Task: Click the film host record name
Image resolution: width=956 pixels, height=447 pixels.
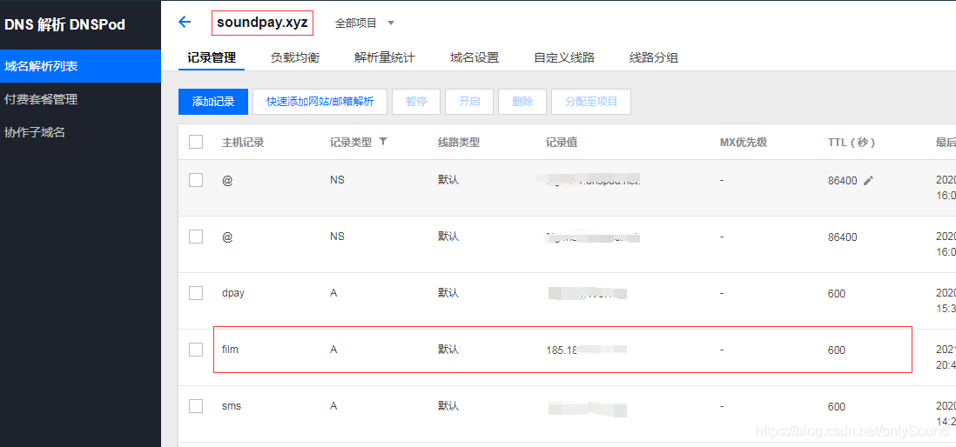Action: (230, 350)
